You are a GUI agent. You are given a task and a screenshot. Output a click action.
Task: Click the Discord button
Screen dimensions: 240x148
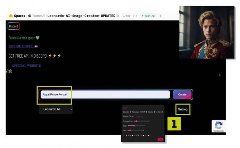pyautogui.click(x=13, y=26)
